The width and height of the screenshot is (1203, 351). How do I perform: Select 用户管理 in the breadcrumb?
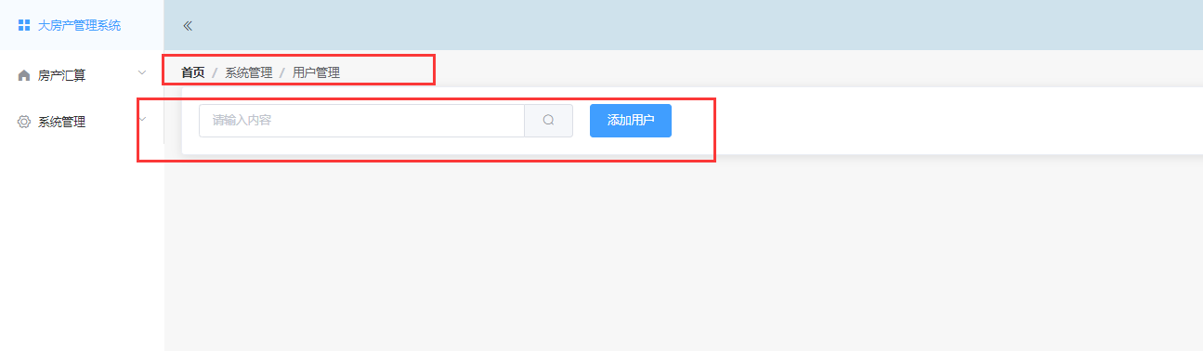[316, 71]
